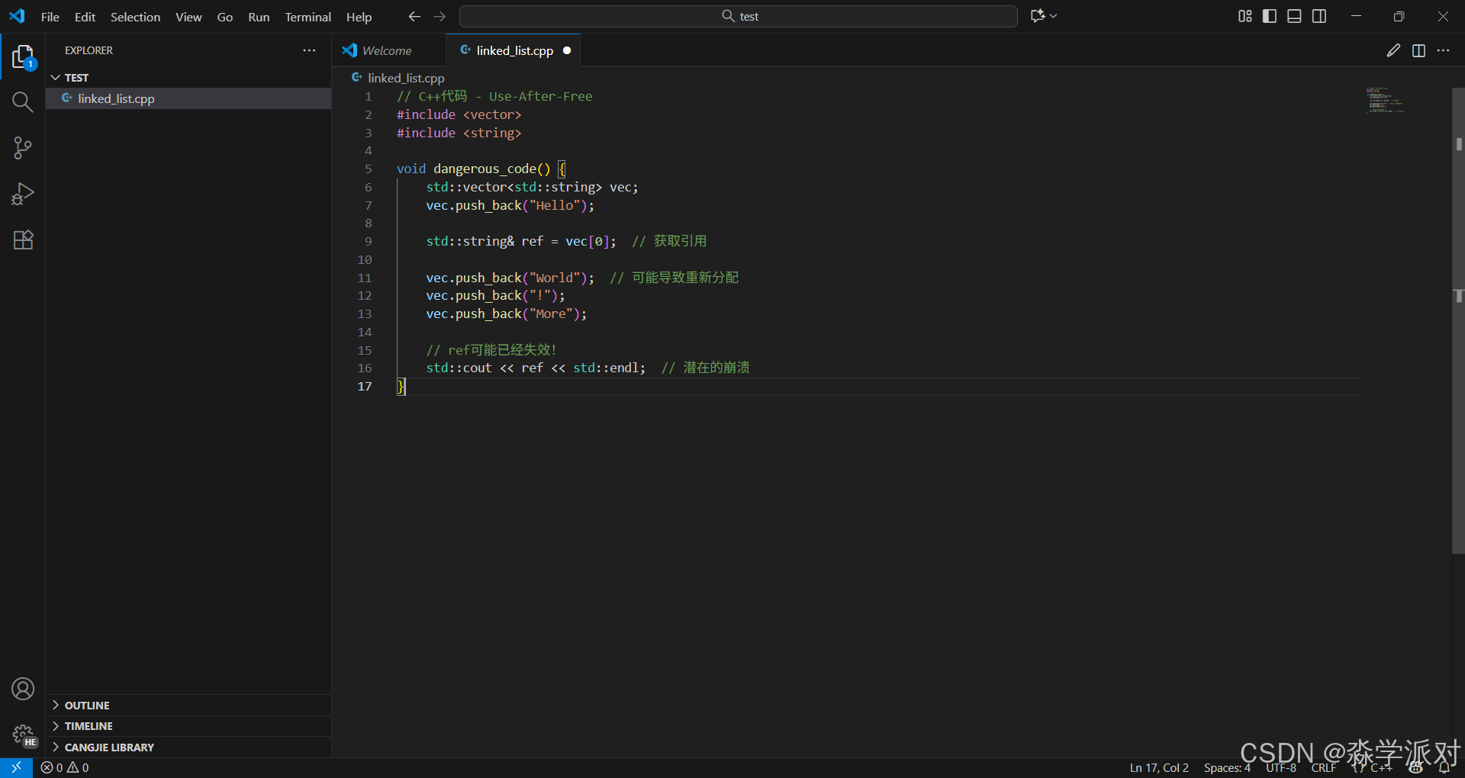Click Ln 17, Col 2 in status bar
1465x778 pixels.
click(x=1159, y=767)
